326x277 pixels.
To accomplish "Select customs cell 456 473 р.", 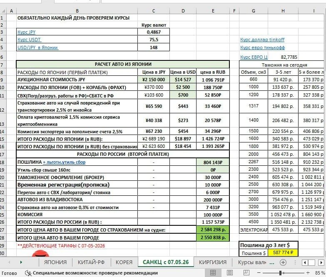I will [x=283, y=154].
